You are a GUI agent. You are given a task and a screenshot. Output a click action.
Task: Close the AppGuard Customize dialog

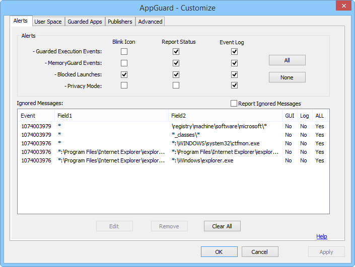click(x=343, y=6)
